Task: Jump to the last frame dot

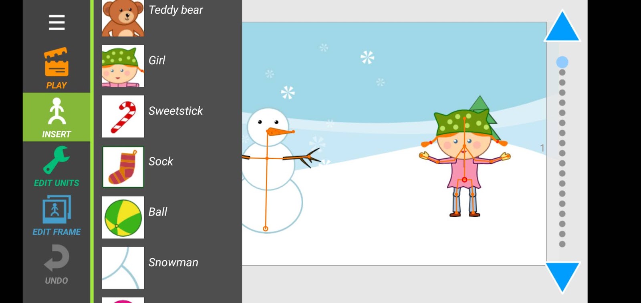Action: pyautogui.click(x=562, y=244)
